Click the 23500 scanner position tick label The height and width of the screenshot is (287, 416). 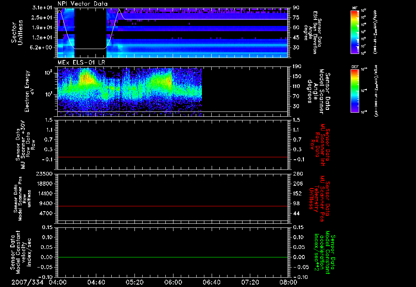pos(44,173)
